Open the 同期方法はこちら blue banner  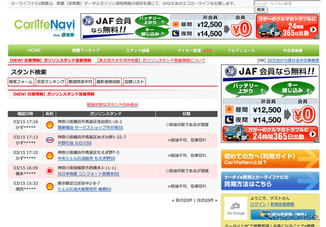pos(270,181)
